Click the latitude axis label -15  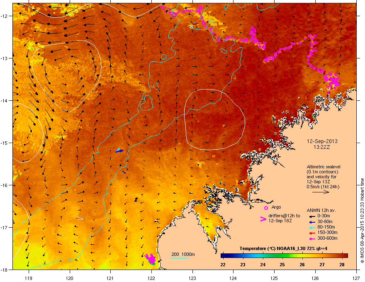click(x=4, y=143)
